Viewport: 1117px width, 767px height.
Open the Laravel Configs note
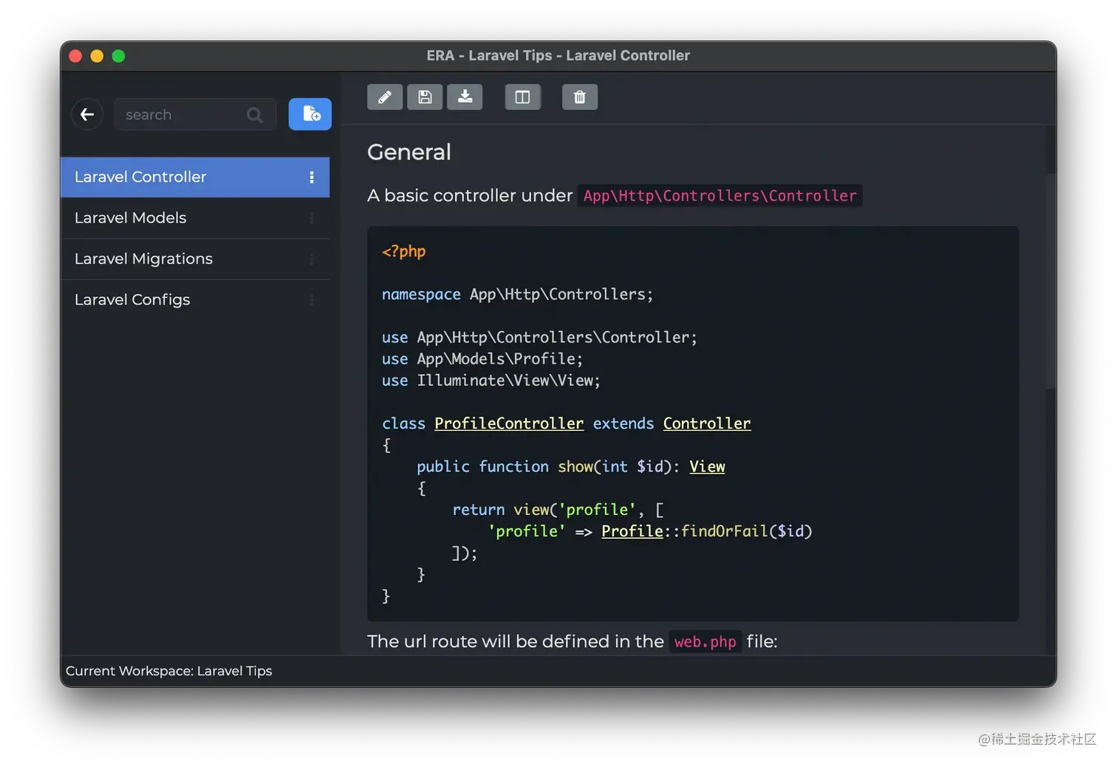pyautogui.click(x=195, y=299)
